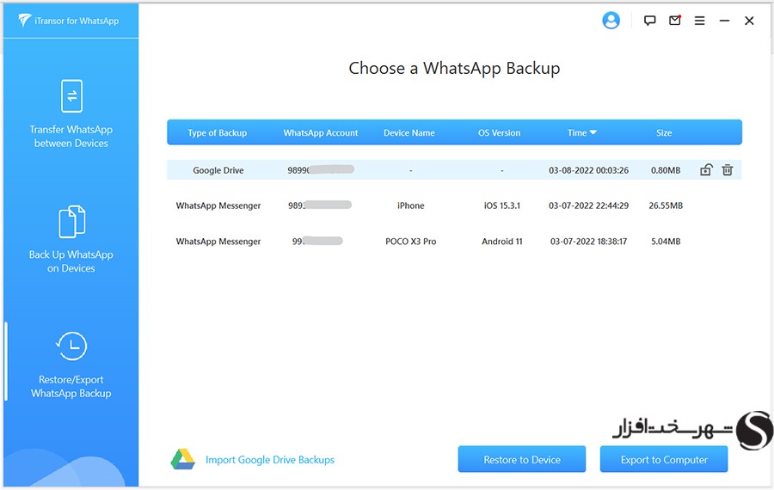
Task: Open Restore/Export WhatsApp Backup label
Action: point(71,386)
